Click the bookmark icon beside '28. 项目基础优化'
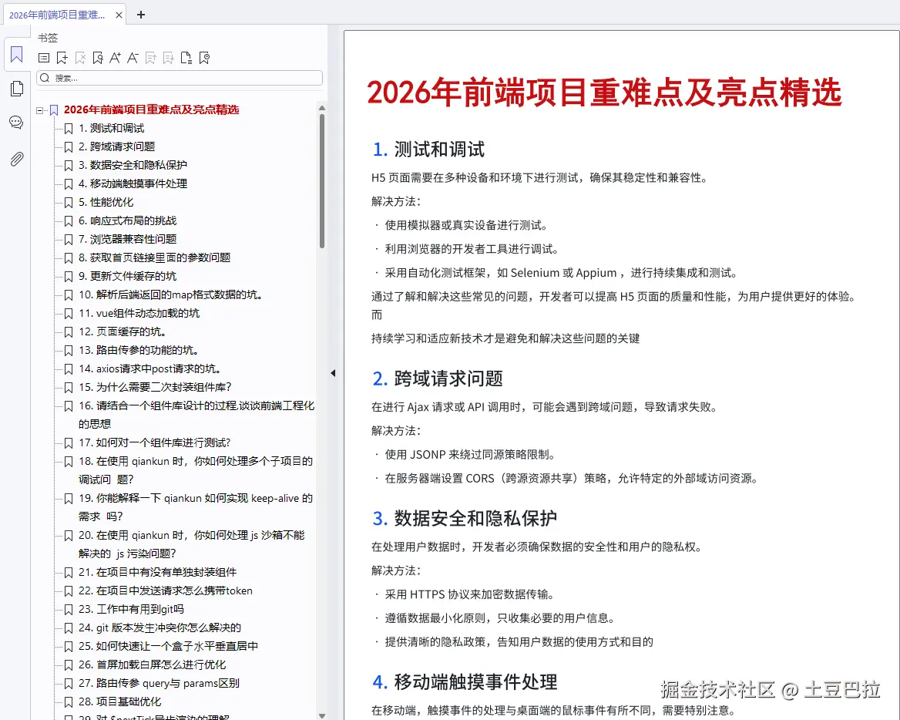Image resolution: width=900 pixels, height=720 pixels. [69, 702]
